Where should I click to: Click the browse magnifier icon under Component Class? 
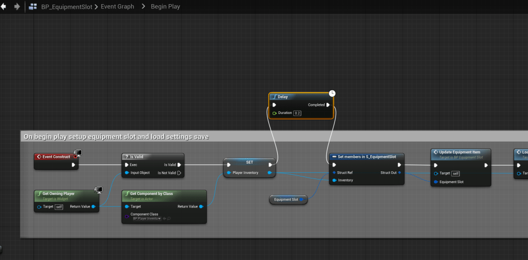point(168,219)
